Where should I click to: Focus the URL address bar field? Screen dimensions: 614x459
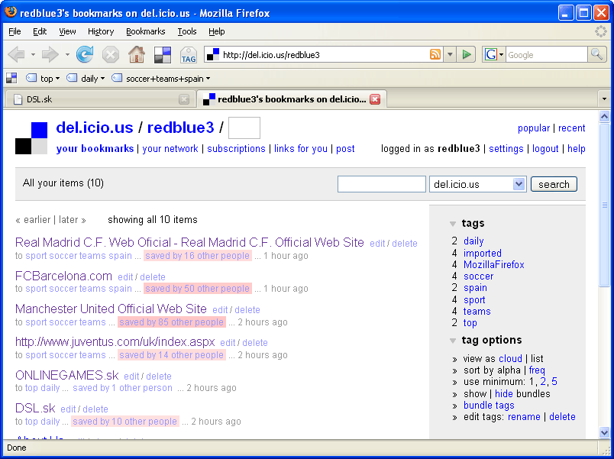tap(325, 54)
